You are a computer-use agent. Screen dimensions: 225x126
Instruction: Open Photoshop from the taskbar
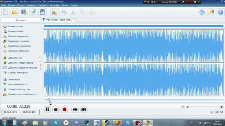coord(86,123)
